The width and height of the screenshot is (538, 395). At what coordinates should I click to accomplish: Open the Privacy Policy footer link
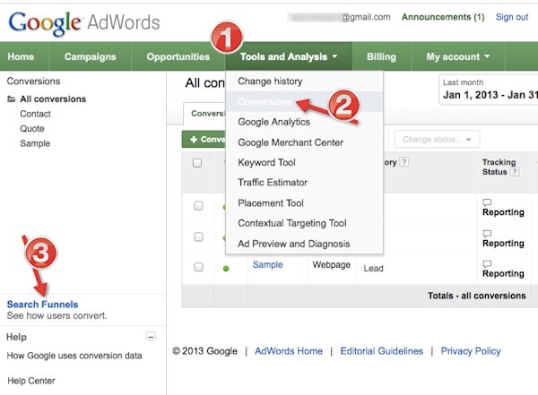coord(471,351)
